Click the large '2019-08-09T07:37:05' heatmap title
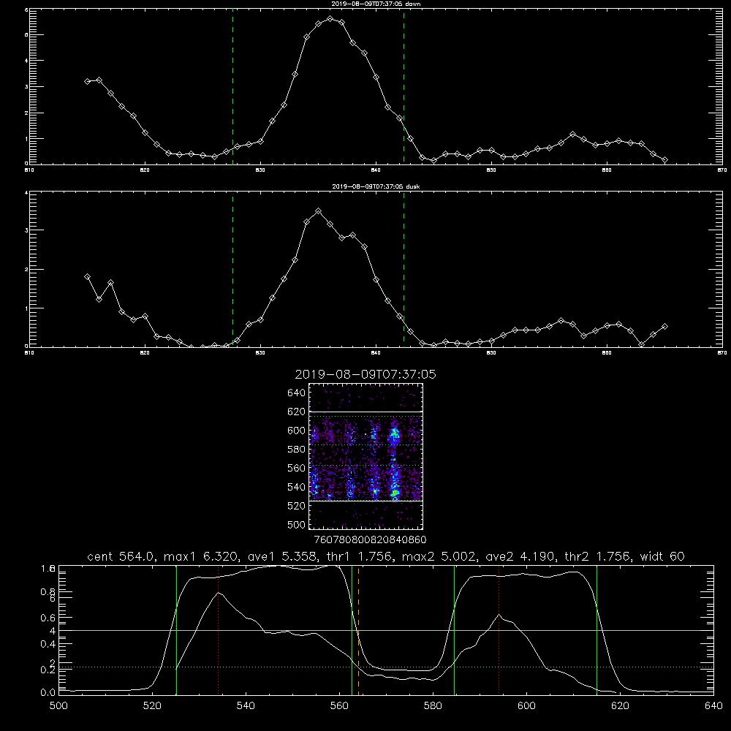The width and height of the screenshot is (731, 731). [365, 374]
